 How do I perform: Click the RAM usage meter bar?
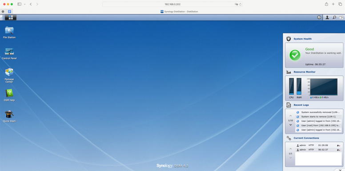pos(299,86)
